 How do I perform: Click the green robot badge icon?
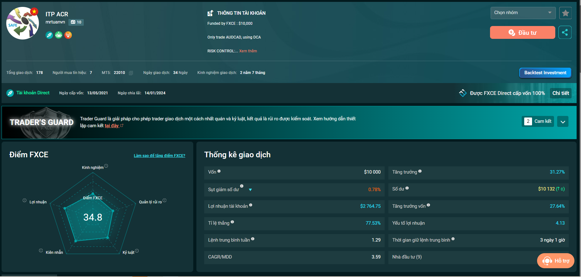coord(59,35)
